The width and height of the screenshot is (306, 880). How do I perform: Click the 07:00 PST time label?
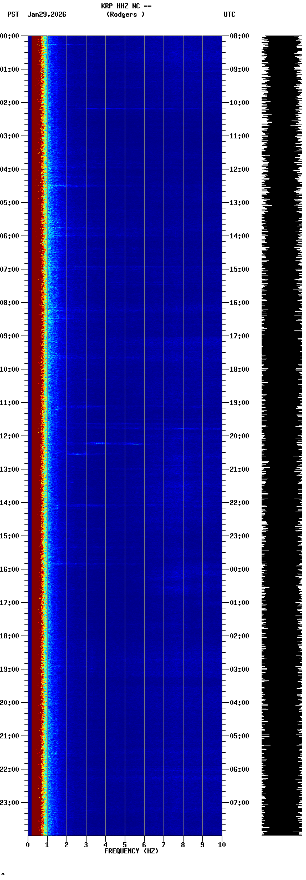click(10, 269)
